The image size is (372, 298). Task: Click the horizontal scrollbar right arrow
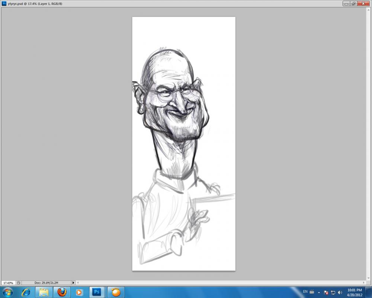click(x=364, y=283)
